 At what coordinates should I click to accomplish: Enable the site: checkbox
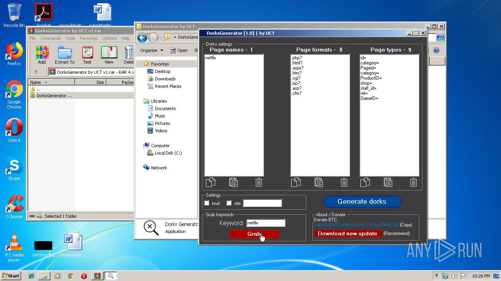click(229, 203)
